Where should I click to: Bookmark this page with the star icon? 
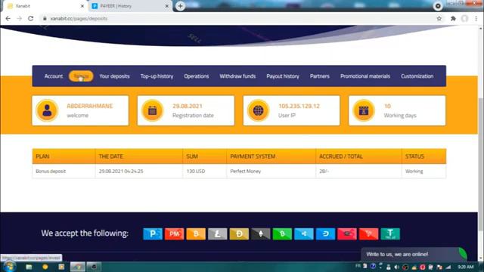coord(439,18)
